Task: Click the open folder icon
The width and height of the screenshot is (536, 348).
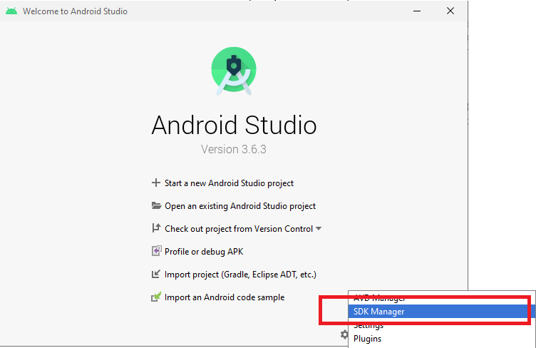Action: click(x=156, y=205)
